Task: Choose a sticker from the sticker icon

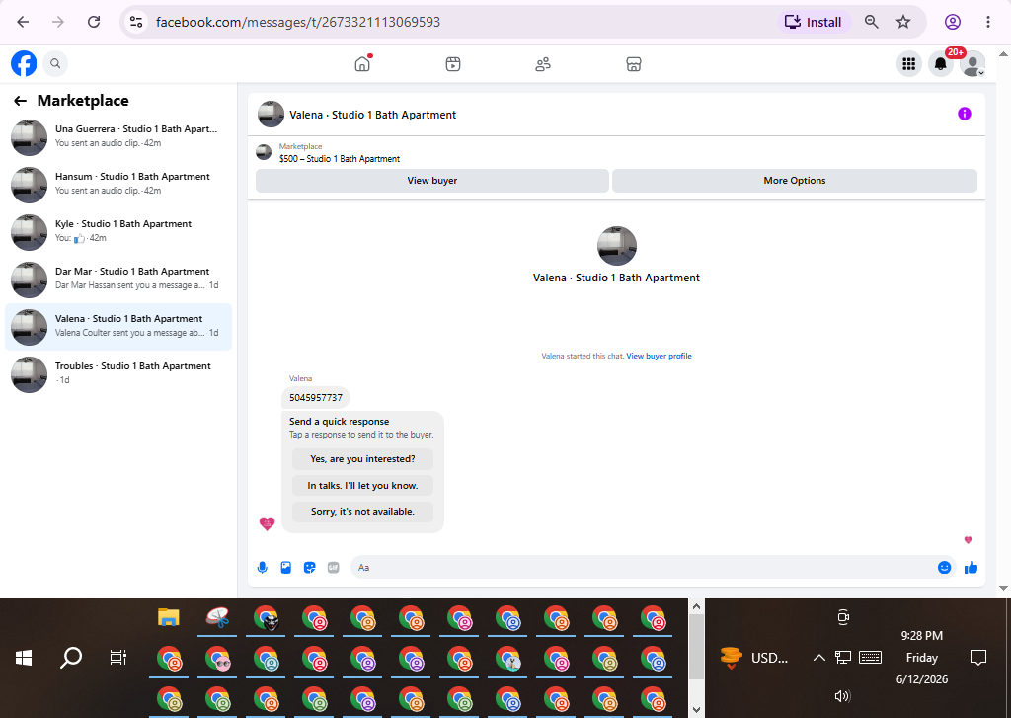Action: [x=309, y=568]
